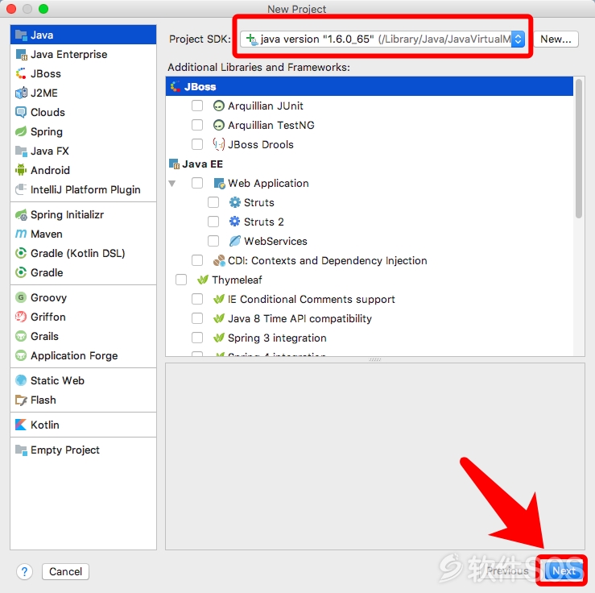Enable CDI: Contexts and Dependency Injection checkbox
The height and width of the screenshot is (593, 595).
[x=197, y=260]
